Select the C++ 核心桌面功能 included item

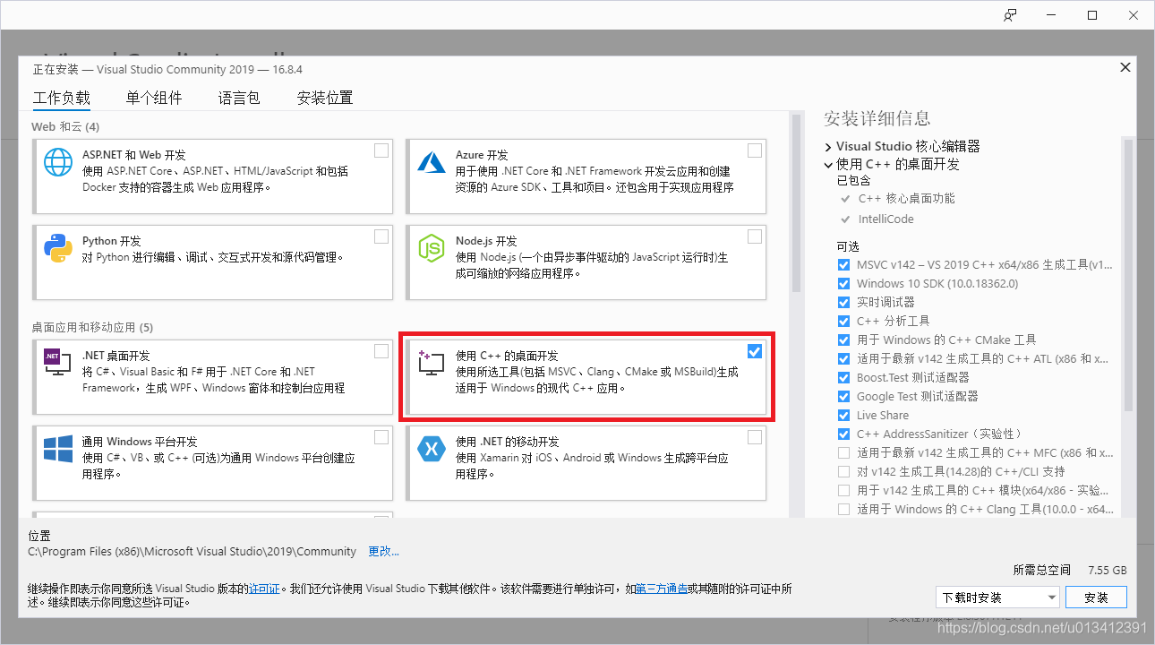pos(906,199)
